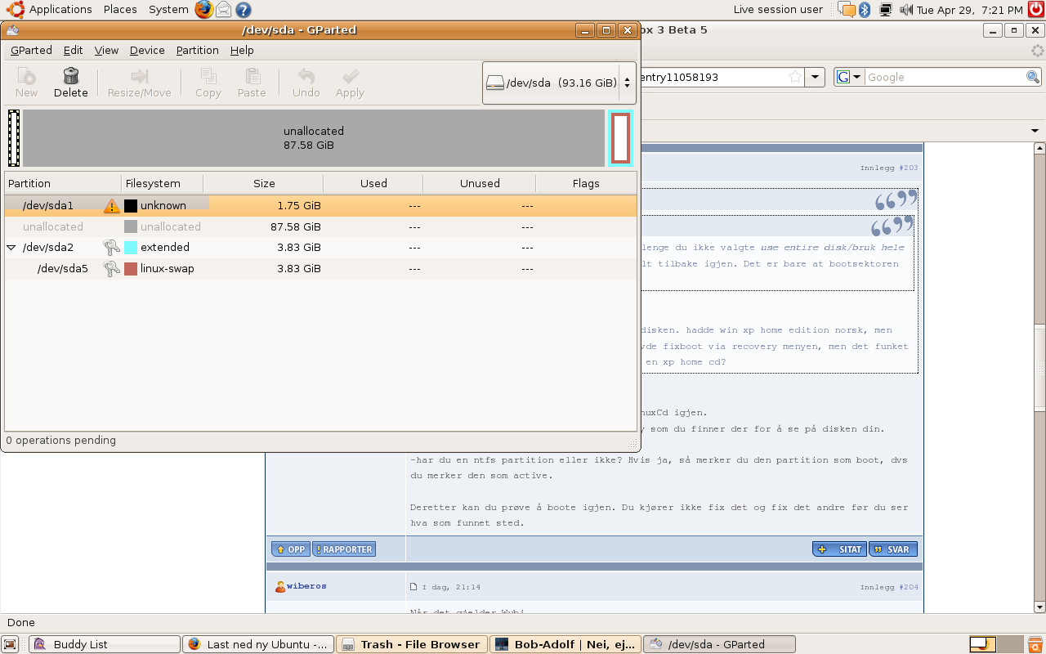Click the Live session user label
Viewport: 1046px width, 654px height.
pos(778,10)
